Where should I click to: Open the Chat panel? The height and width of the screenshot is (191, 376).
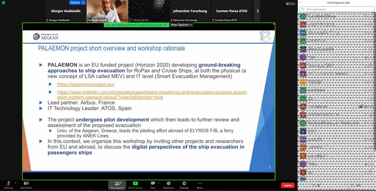point(153,184)
